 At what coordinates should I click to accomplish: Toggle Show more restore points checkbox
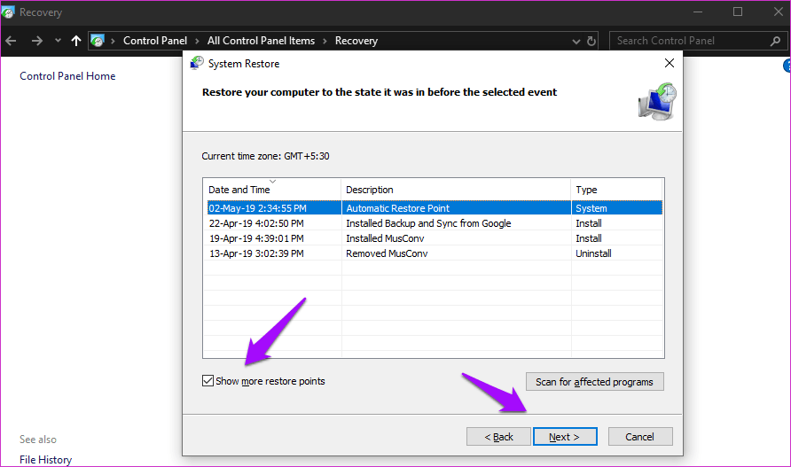click(208, 381)
